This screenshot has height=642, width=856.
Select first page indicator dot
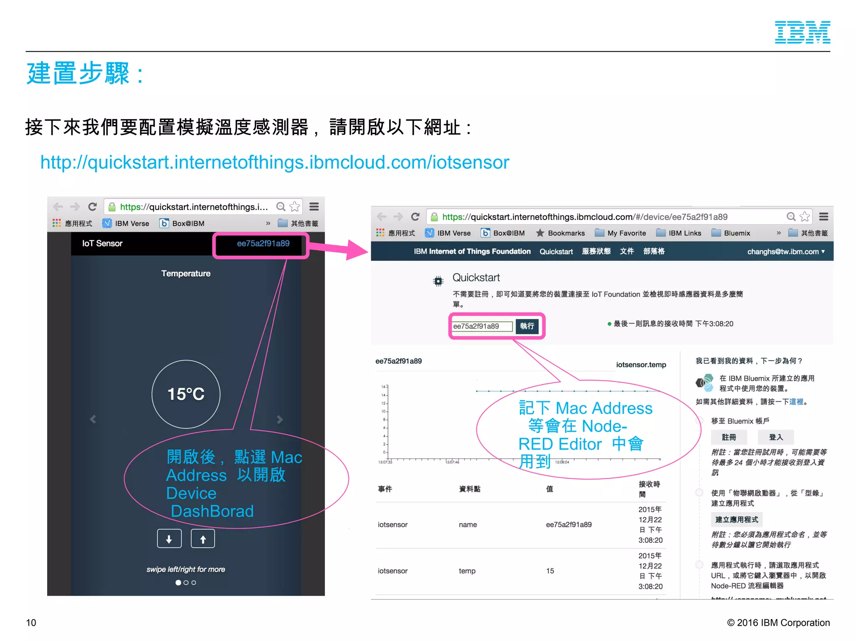[178, 583]
